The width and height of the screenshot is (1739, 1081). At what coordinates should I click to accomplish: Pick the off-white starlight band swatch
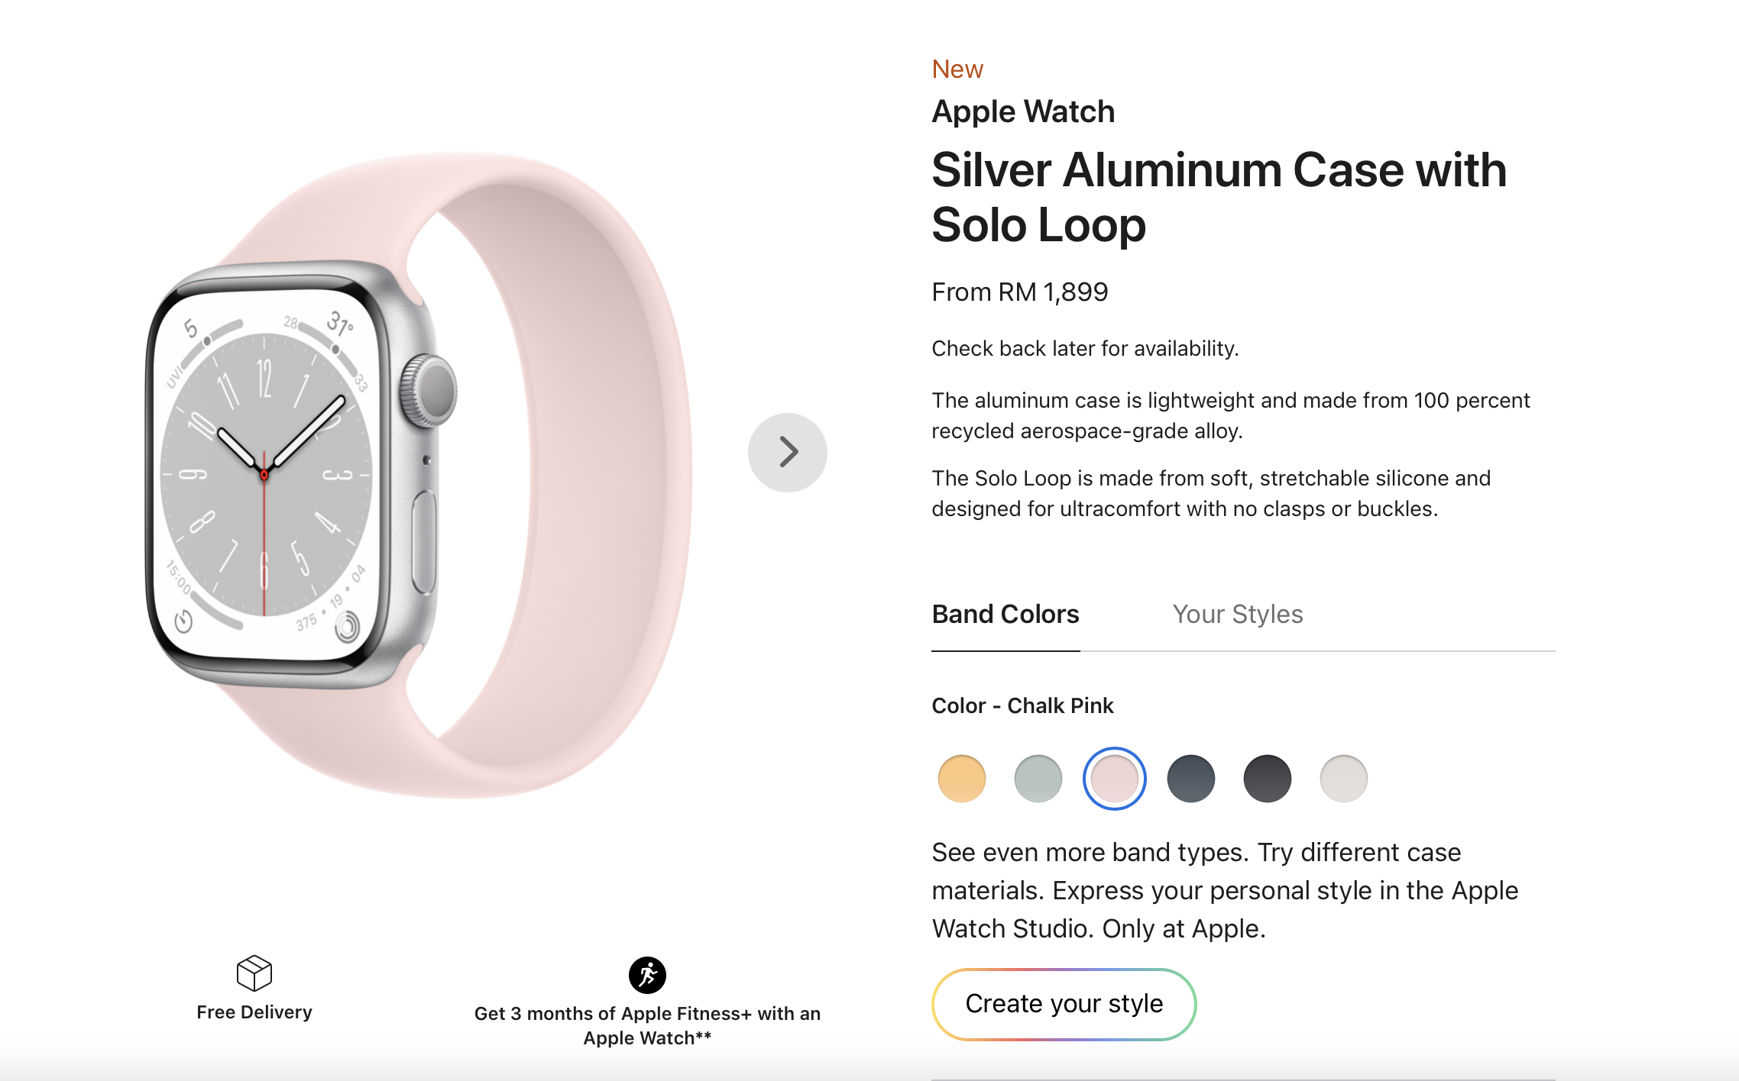1343,779
